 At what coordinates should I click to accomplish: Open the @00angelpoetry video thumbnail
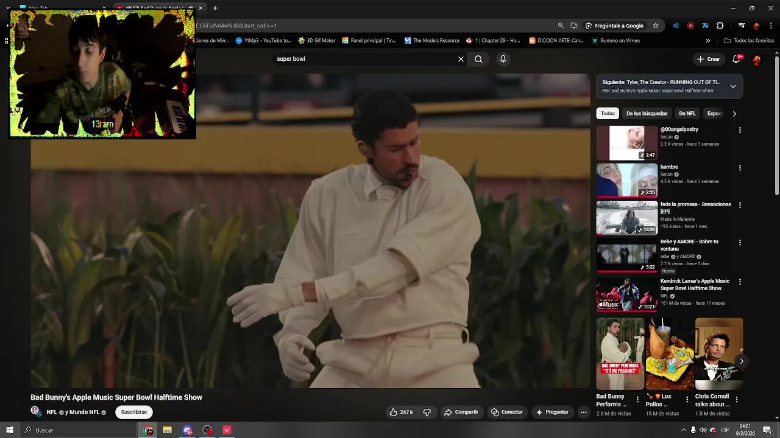click(x=626, y=143)
